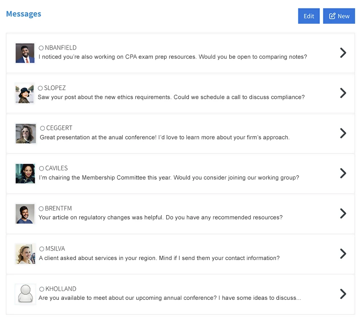Expand MSILVA's message thread chevron

coord(343,254)
